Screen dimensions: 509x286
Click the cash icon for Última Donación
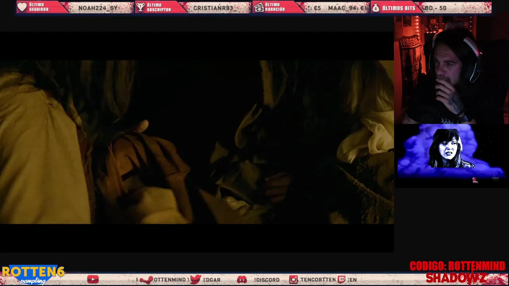pos(259,7)
